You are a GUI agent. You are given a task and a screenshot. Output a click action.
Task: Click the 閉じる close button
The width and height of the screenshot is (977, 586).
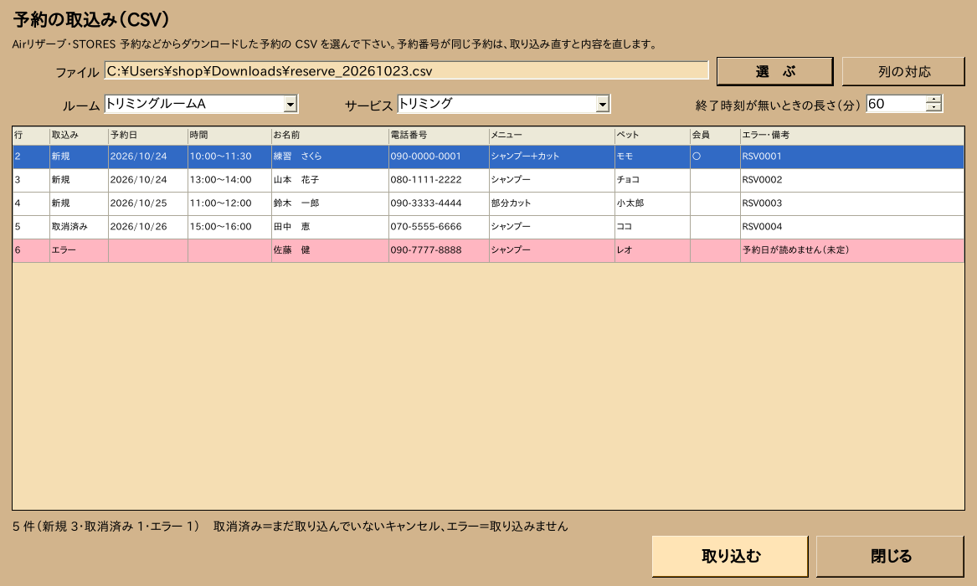[x=891, y=556]
